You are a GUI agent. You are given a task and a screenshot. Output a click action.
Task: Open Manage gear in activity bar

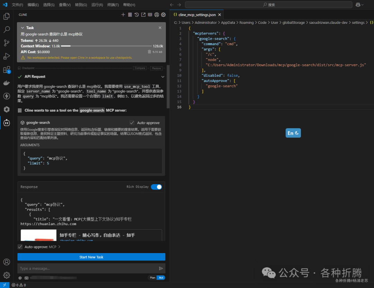click(7, 275)
